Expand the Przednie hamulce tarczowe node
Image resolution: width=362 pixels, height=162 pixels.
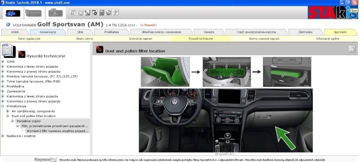point(3,76)
